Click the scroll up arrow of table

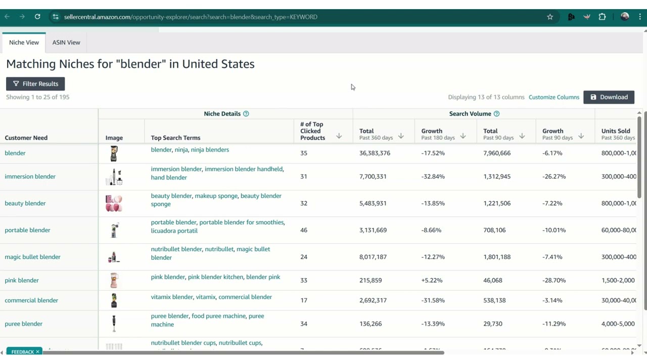639,113
